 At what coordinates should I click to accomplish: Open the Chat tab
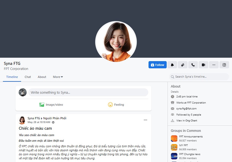pos(28,77)
